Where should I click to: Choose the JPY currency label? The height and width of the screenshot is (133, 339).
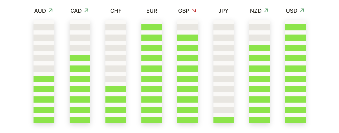click(x=223, y=11)
